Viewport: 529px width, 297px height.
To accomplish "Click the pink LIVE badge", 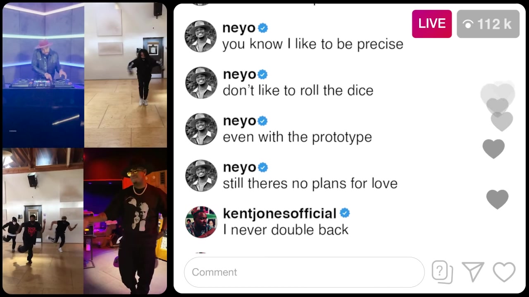I will click(x=432, y=24).
